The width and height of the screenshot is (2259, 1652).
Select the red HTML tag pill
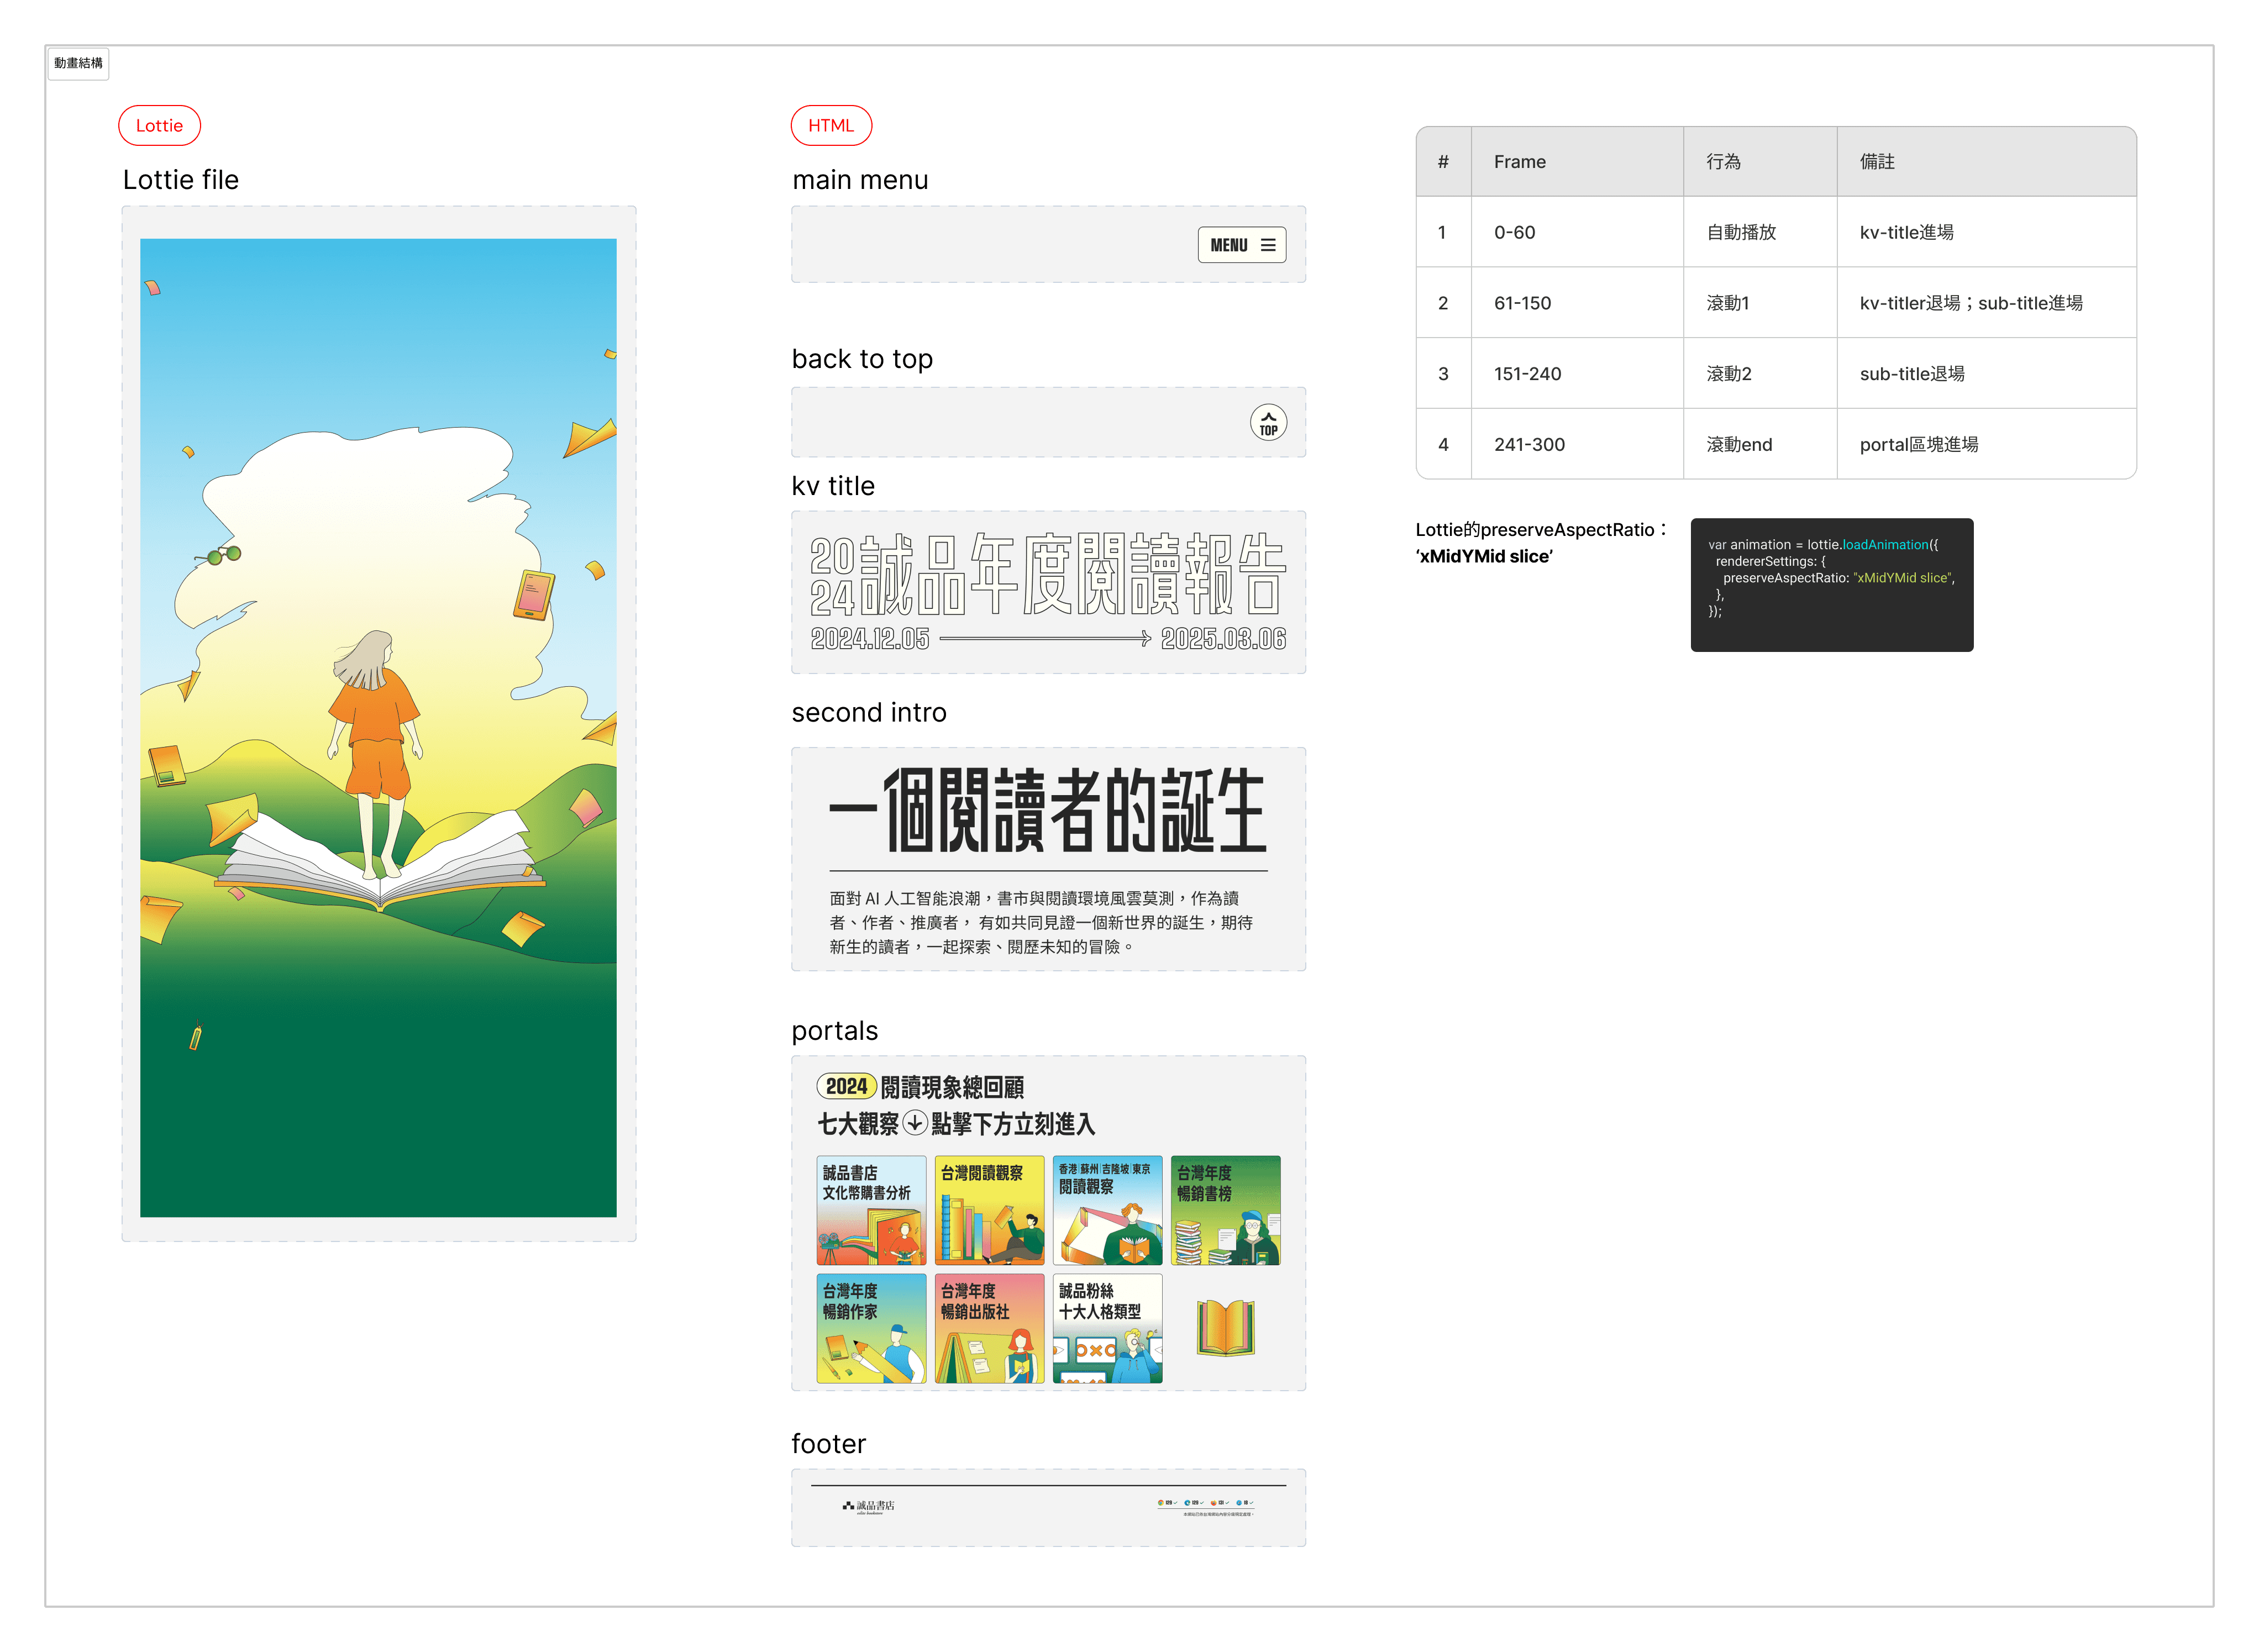(831, 126)
